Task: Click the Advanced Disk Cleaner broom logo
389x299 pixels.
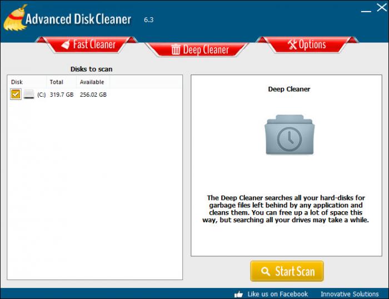Action: [15, 18]
